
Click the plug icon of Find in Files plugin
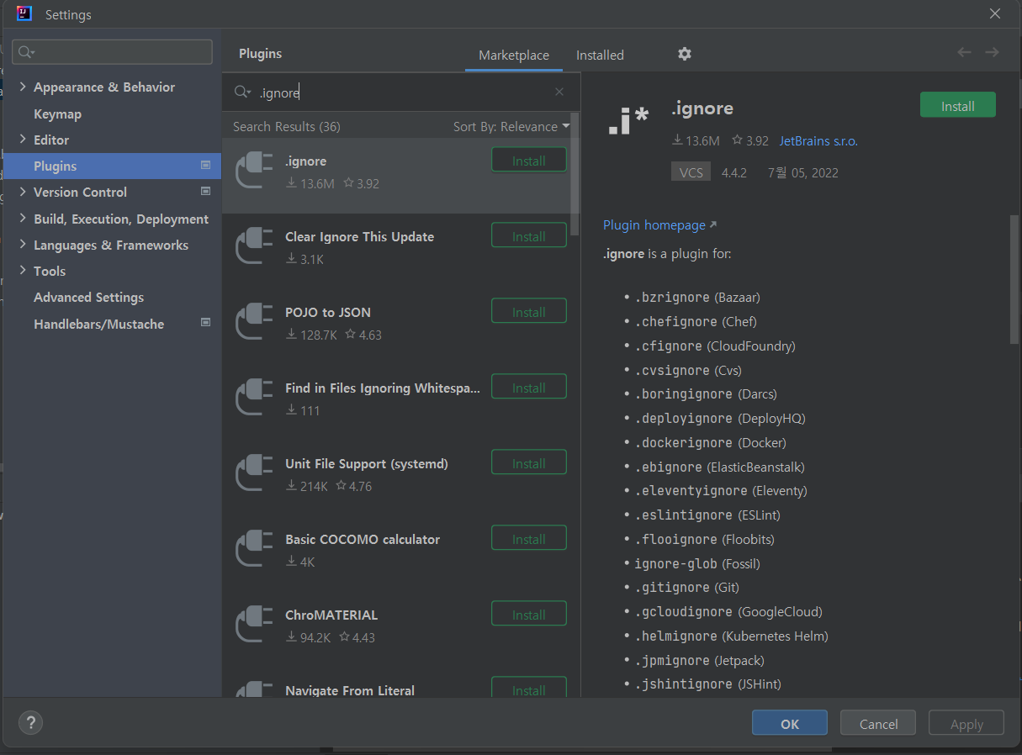pos(254,397)
